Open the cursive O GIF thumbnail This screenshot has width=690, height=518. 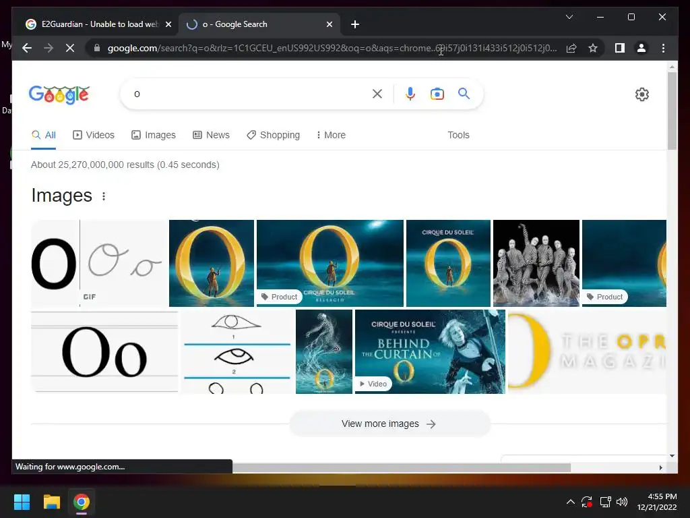coord(124,264)
